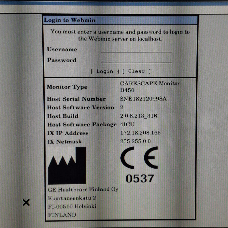Screen dimensions: 228x228
Task: Click the Password label
Action: coord(62,60)
